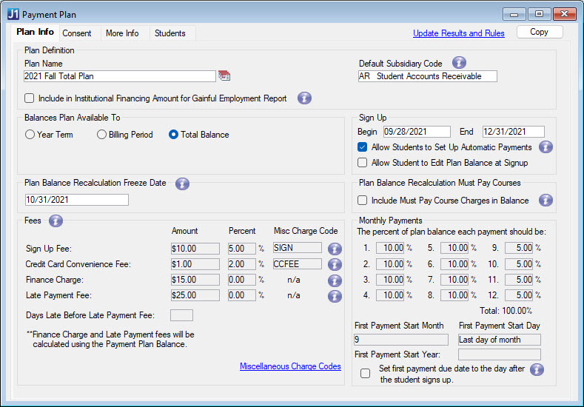584x407 pixels.
Task: Enable Include in Institutional Financing Amount checkbox
Action: pyautogui.click(x=30, y=98)
